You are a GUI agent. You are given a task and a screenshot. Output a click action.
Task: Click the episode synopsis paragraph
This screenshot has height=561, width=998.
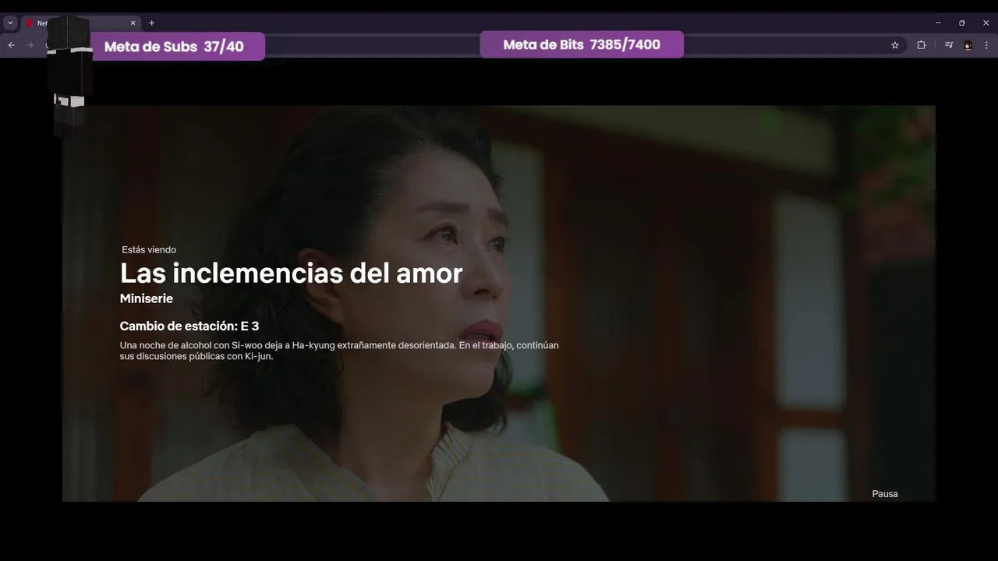pos(339,351)
